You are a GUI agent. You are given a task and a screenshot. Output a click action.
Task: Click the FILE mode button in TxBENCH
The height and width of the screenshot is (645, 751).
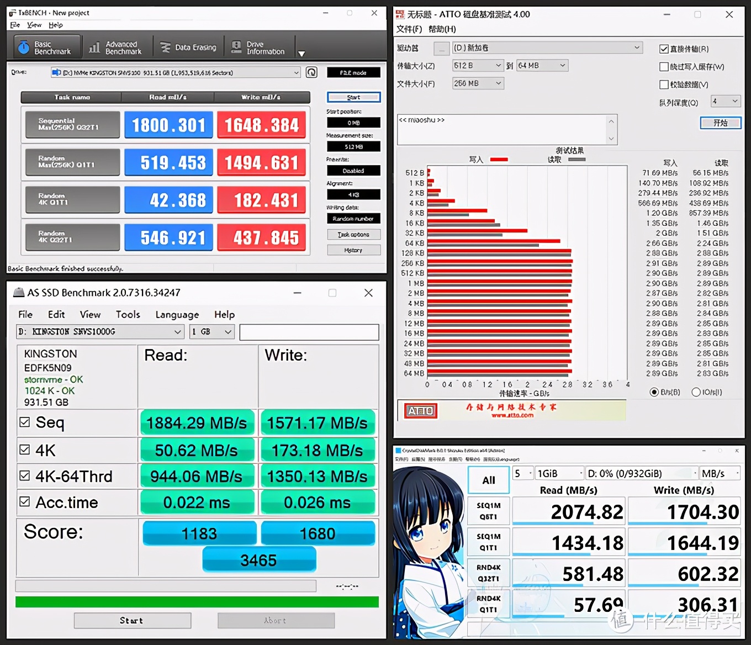pos(353,72)
